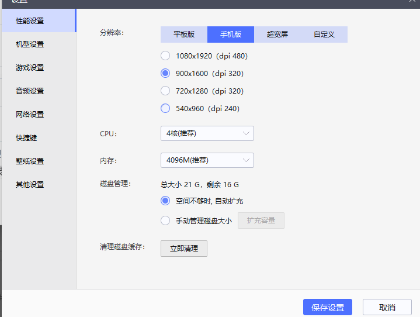The height and width of the screenshot is (317, 420).
Task: Pick the 720x1280 (dpi 320) resolution
Action: [165, 91]
